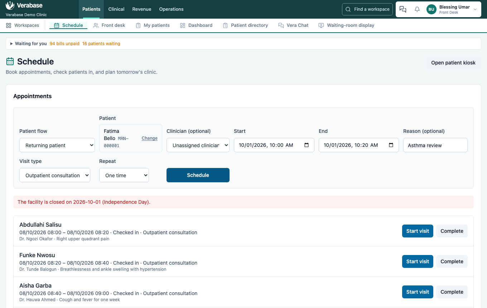
Task: Click the Waiting-room display screen icon
Action: pyautogui.click(x=321, y=25)
